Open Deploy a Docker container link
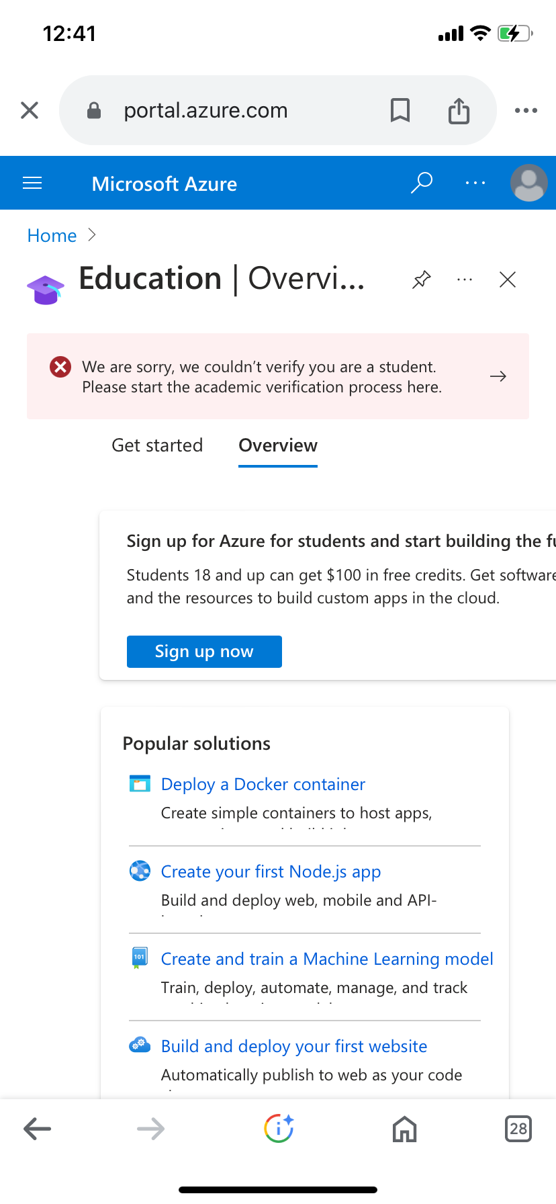The width and height of the screenshot is (556, 1204). click(x=263, y=784)
